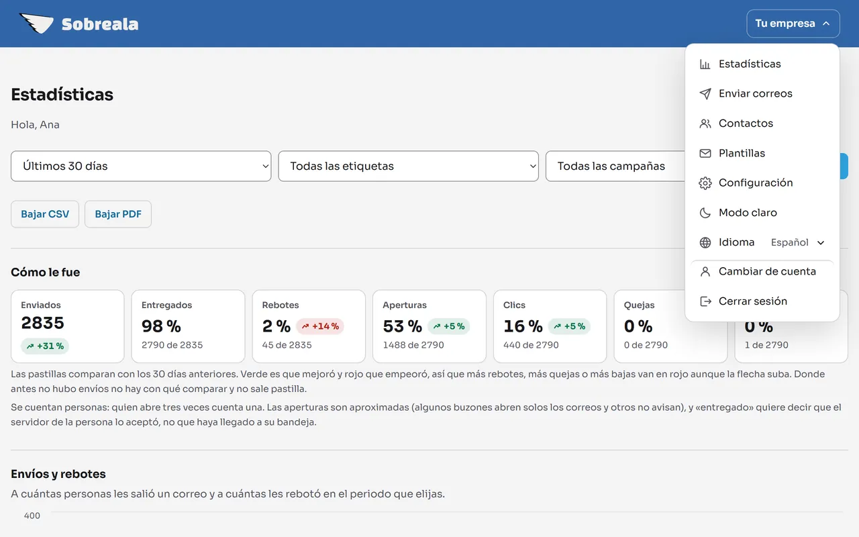Click the paper plane icon beside Enviar correos
Viewport: 859px width, 537px height.
tap(705, 94)
